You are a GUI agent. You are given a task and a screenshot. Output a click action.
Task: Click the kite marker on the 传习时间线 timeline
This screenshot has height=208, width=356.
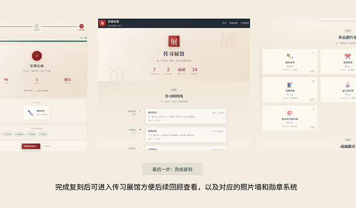click(140, 111)
